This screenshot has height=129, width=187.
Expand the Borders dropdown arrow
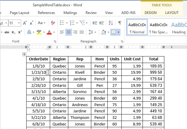tap(119, 32)
